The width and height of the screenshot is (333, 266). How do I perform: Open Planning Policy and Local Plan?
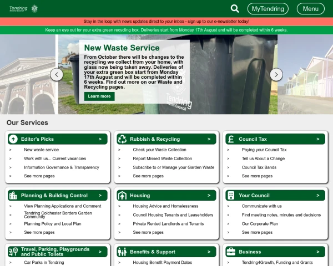[x=53, y=224]
